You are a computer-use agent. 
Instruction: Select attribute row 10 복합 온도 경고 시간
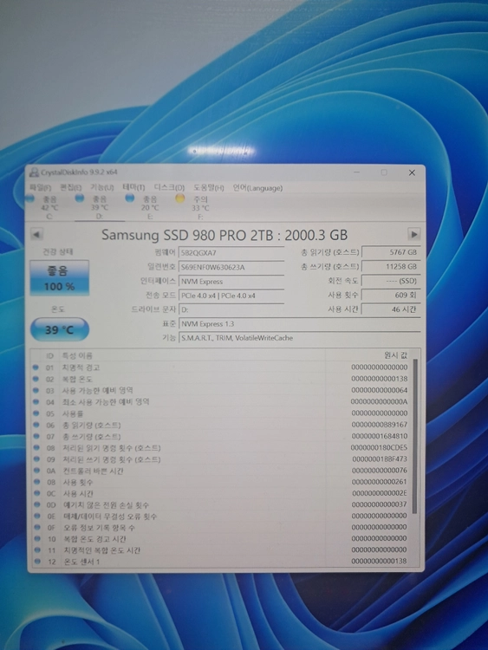221,539
